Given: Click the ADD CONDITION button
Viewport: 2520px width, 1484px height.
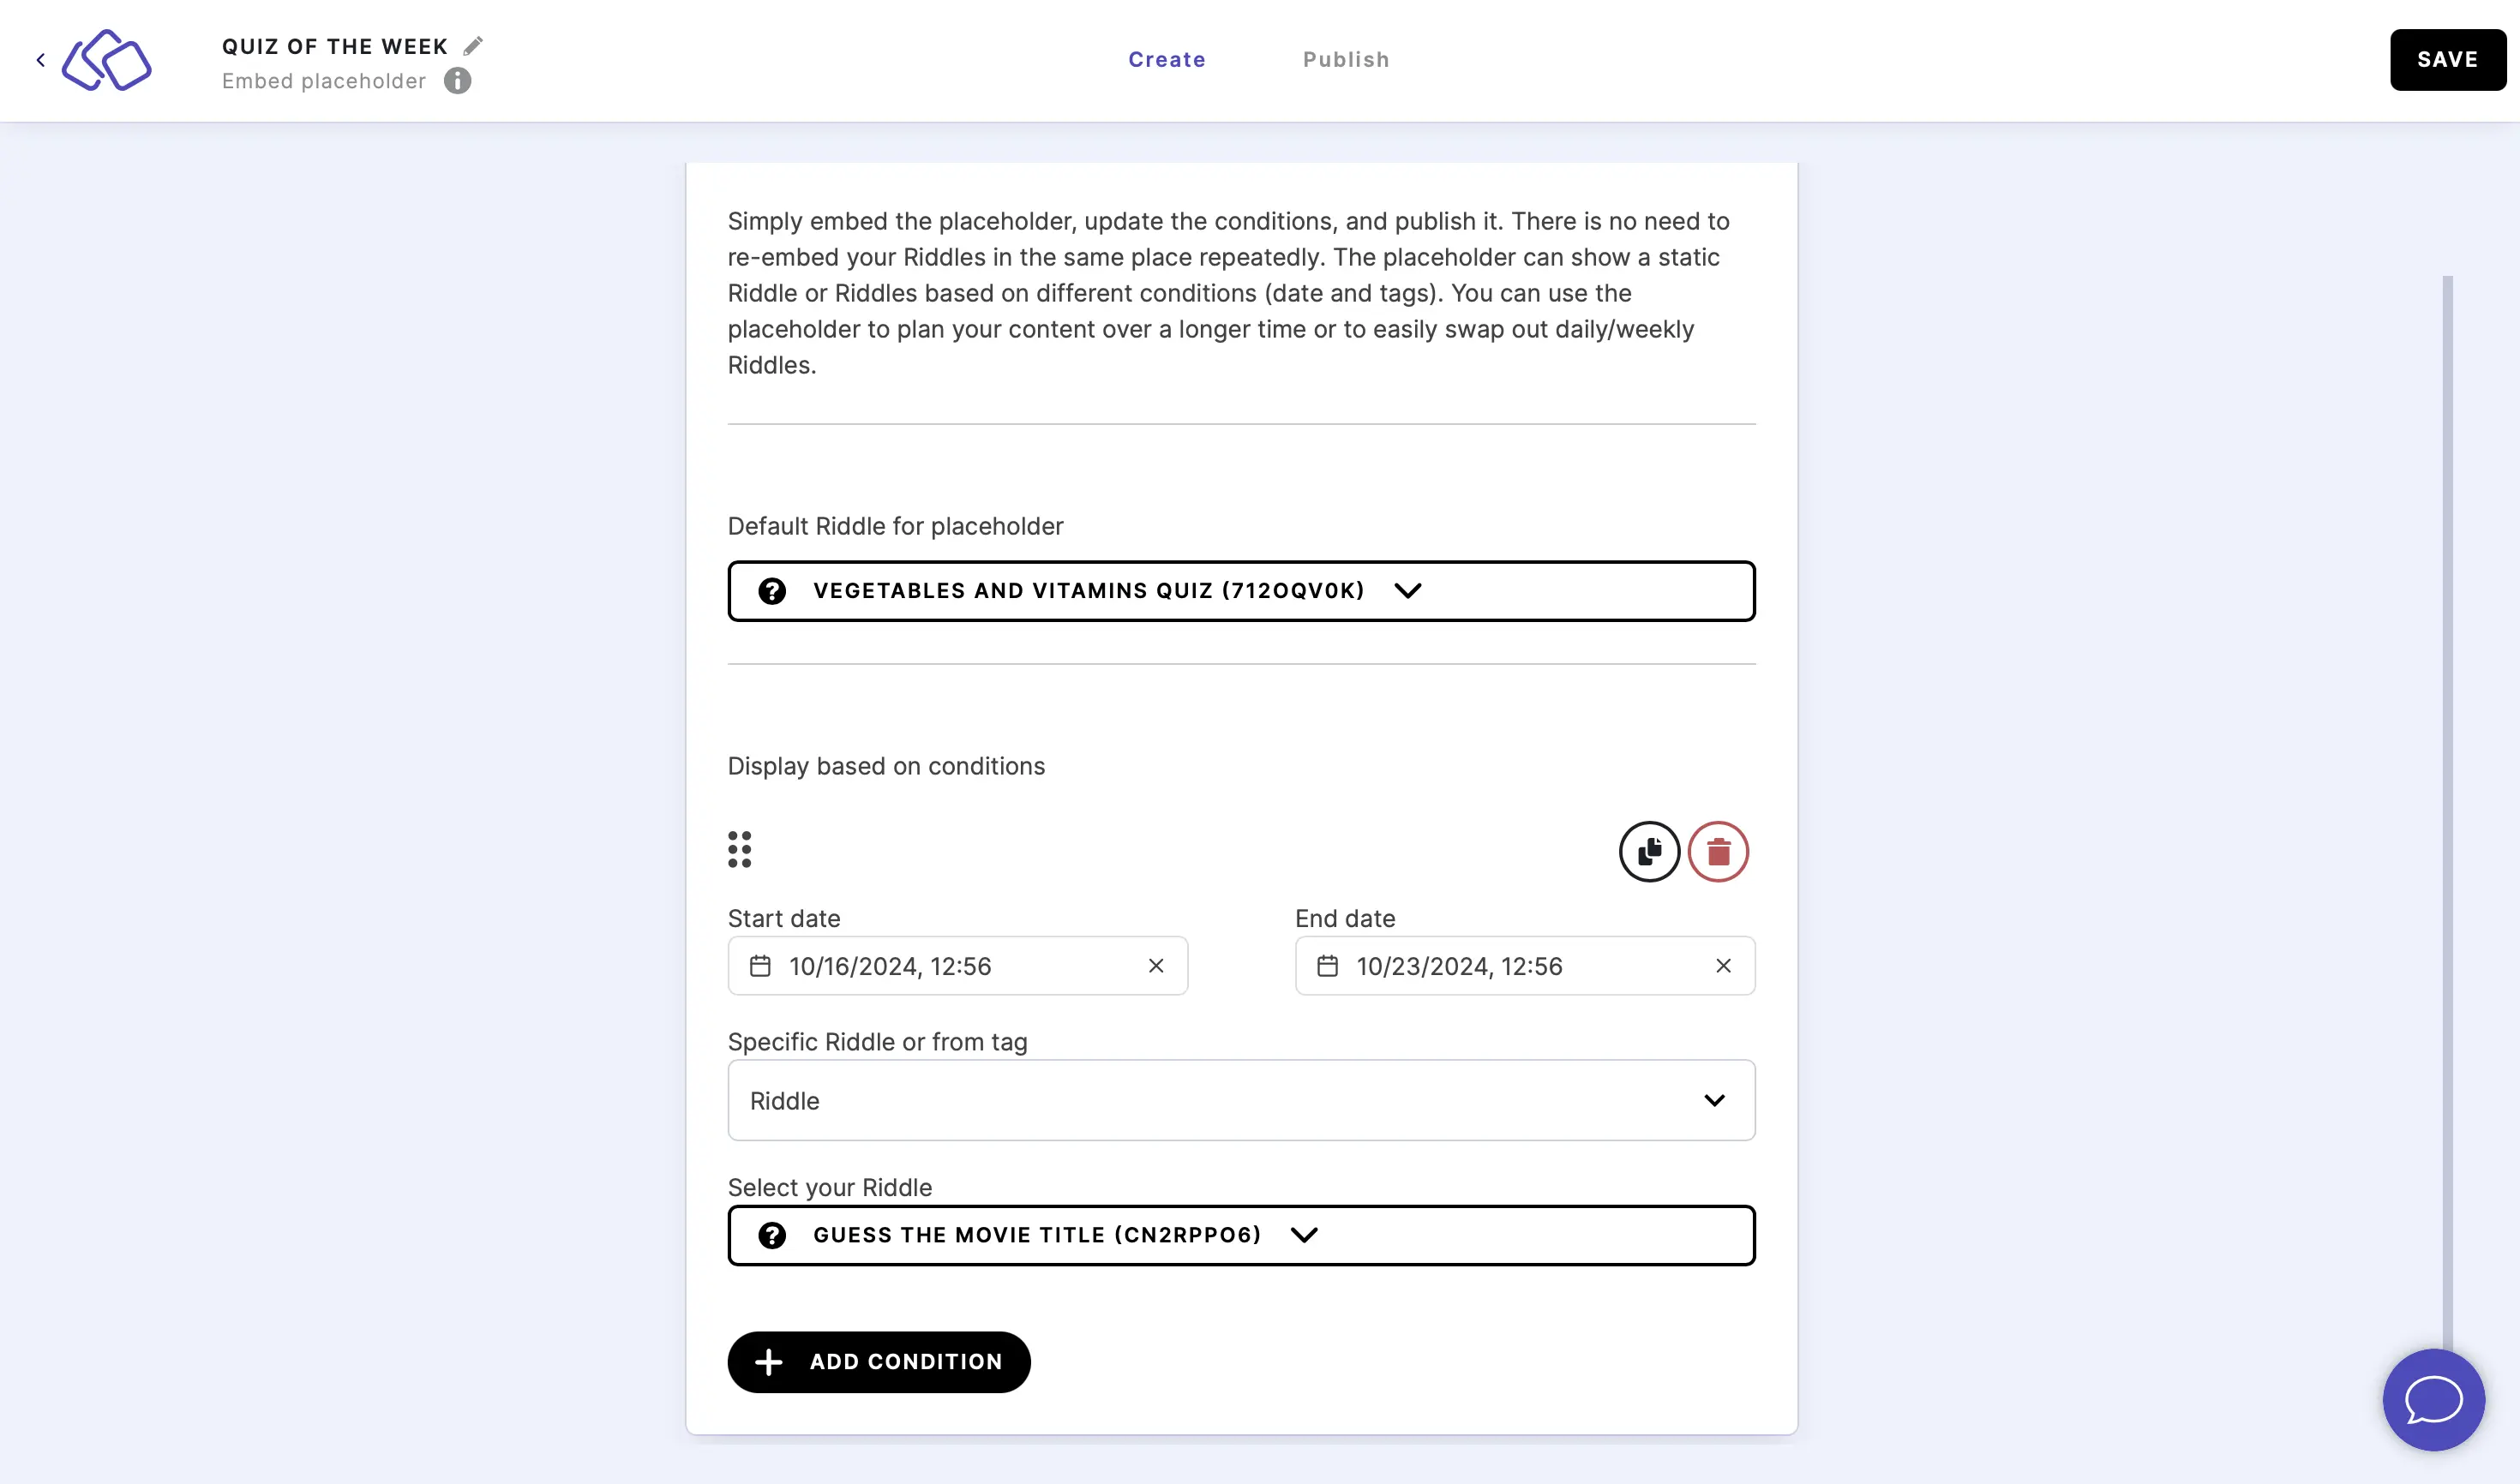Looking at the screenshot, I should [879, 1362].
